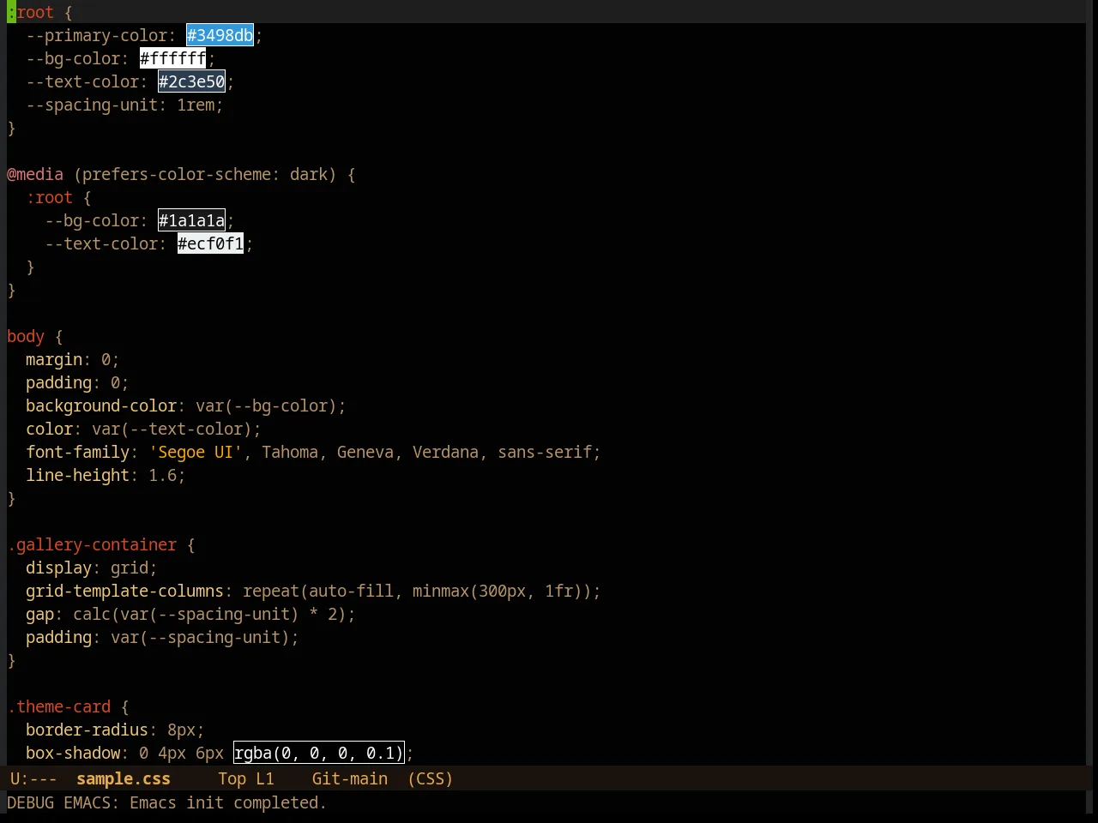Click the @media keyword
This screenshot has height=823, width=1098.
[35, 174]
